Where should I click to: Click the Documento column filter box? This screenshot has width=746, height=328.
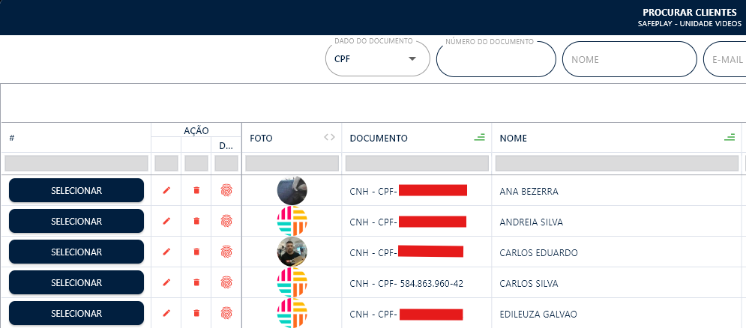(416, 163)
